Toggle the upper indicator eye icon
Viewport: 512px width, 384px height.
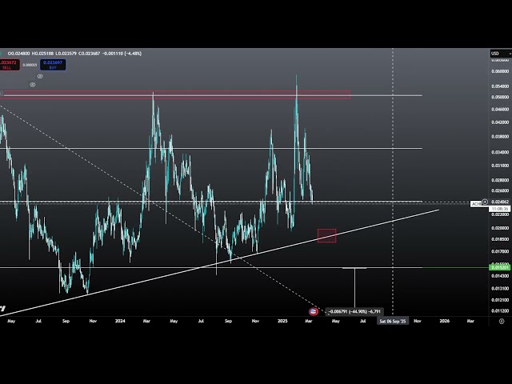[40, 76]
